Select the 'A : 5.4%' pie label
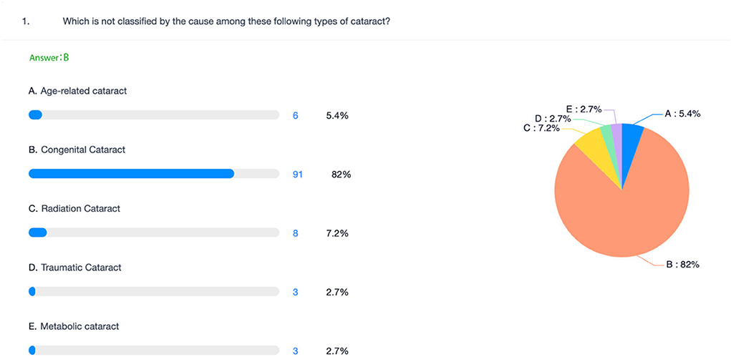Screen dimensions: 731x357 (682, 113)
